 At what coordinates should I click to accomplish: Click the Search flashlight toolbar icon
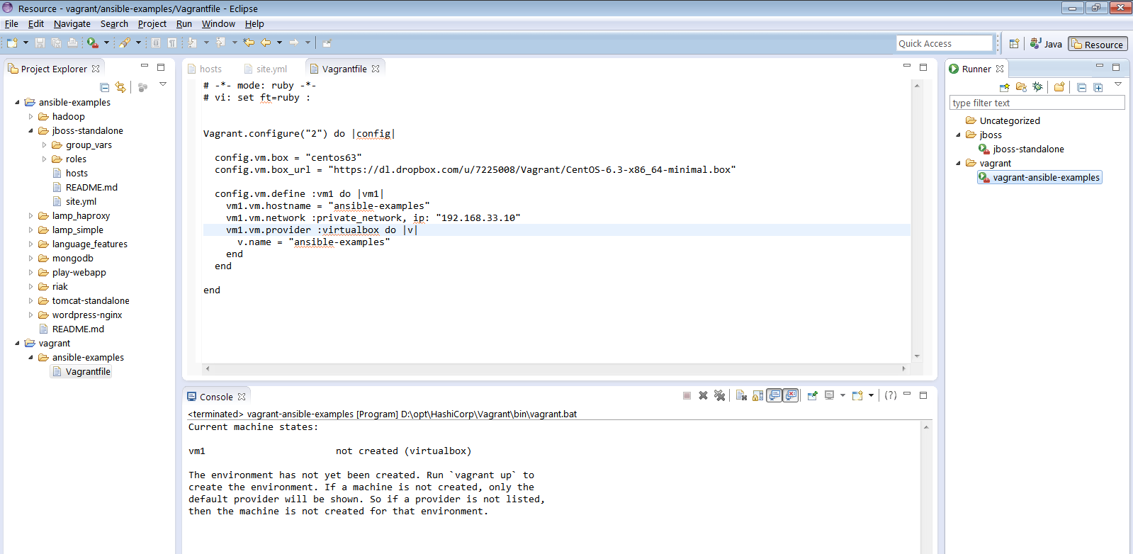125,43
